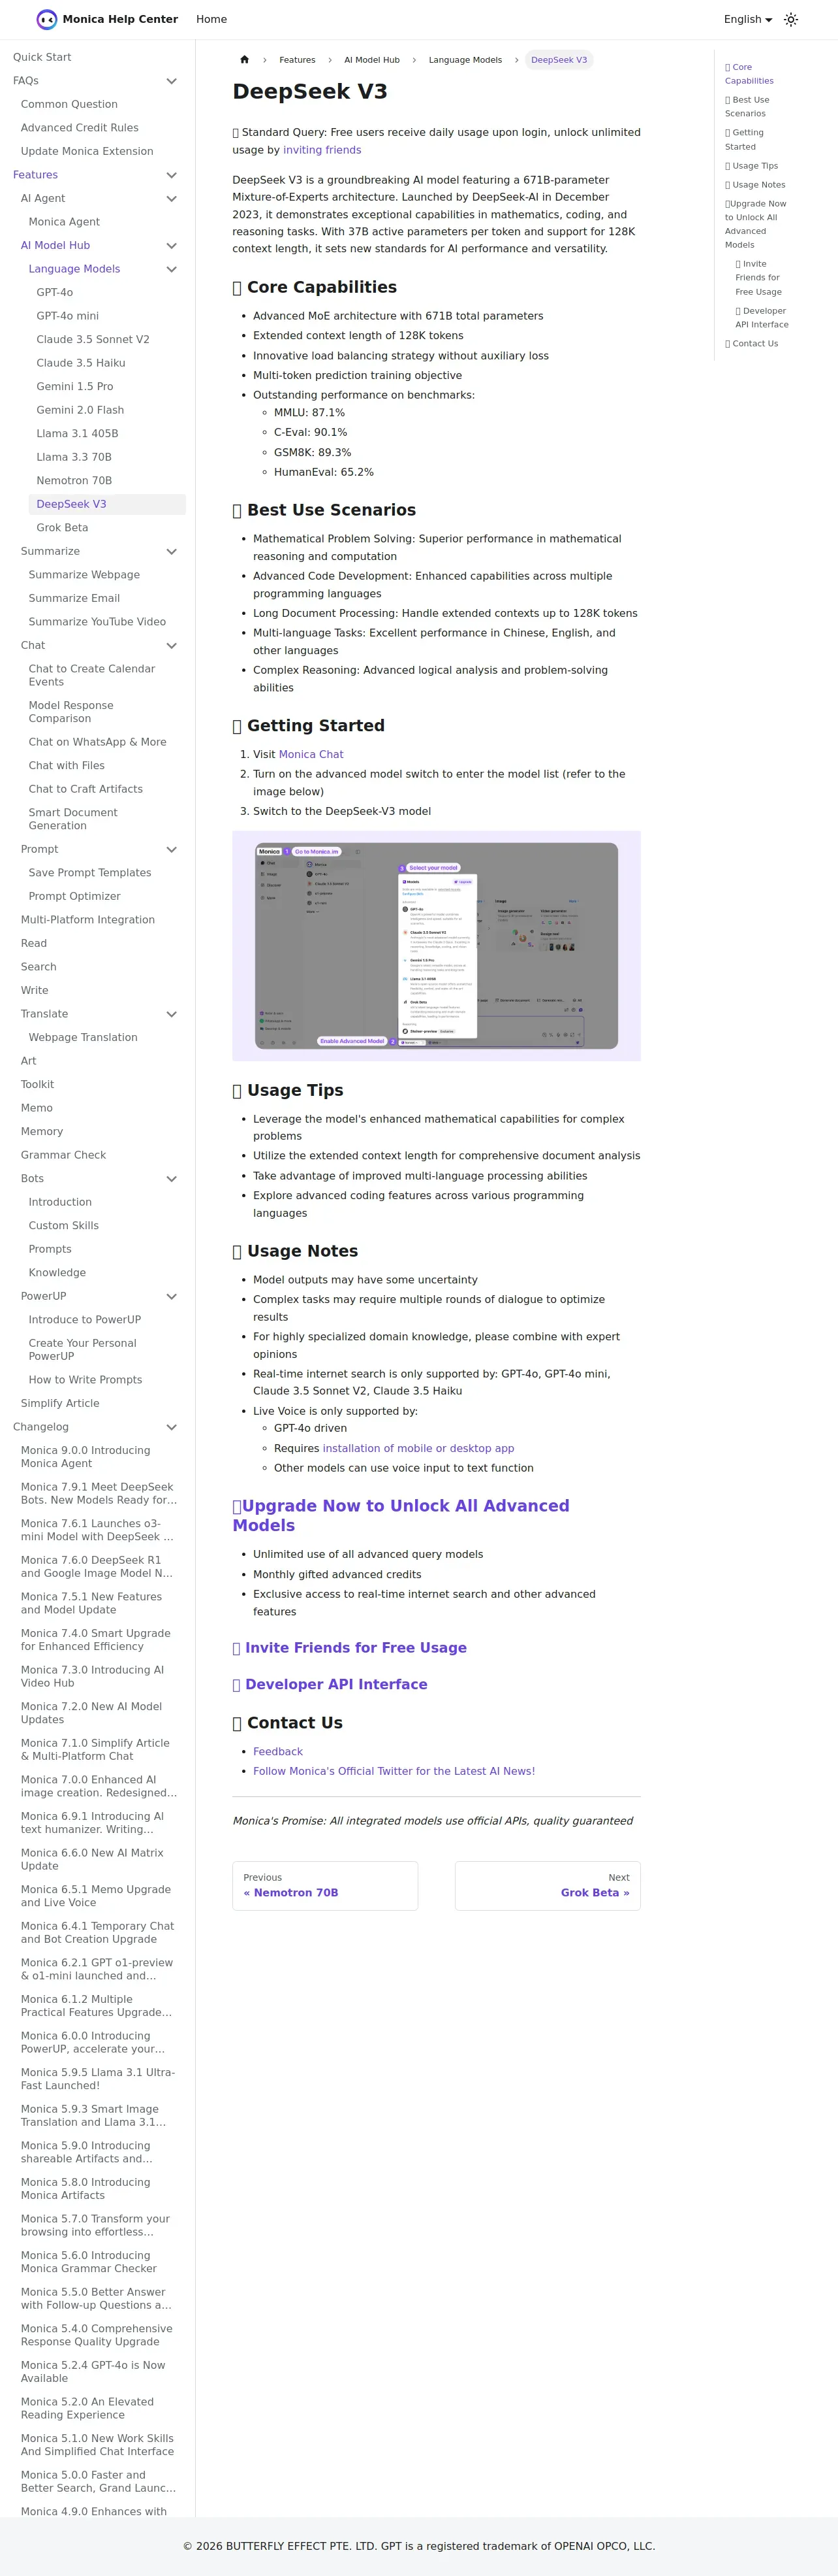This screenshot has width=838, height=2576.
Task: Toggle dark/light mode sun icon
Action: 791,19
